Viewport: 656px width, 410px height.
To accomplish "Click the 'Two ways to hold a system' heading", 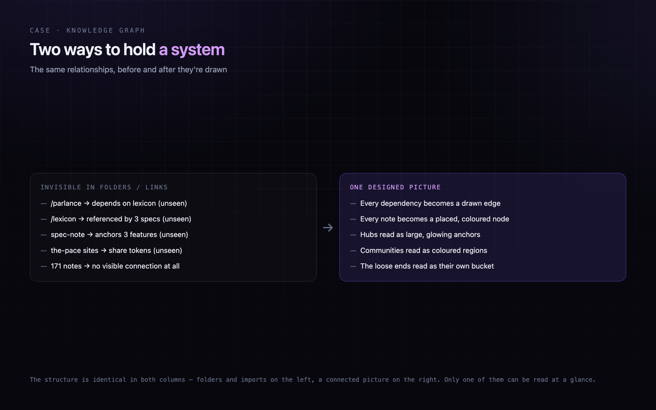I will pyautogui.click(x=127, y=50).
